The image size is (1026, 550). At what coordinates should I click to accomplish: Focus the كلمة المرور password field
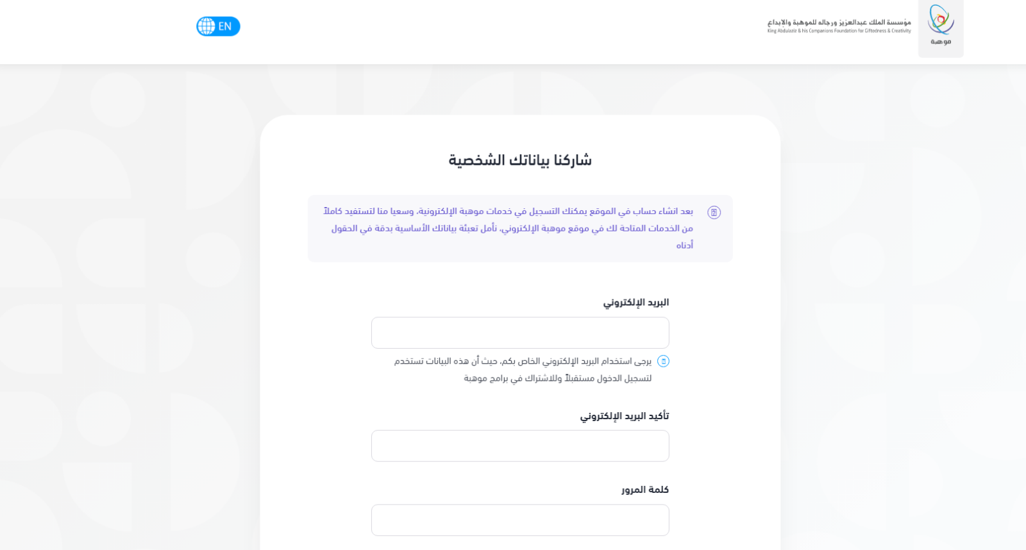pyautogui.click(x=520, y=520)
